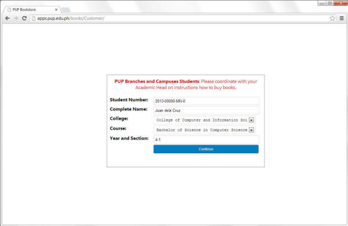
Task: Close the browser window
Action: (x=340, y=3)
